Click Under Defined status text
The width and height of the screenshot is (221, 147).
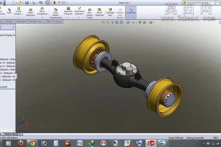176,138
